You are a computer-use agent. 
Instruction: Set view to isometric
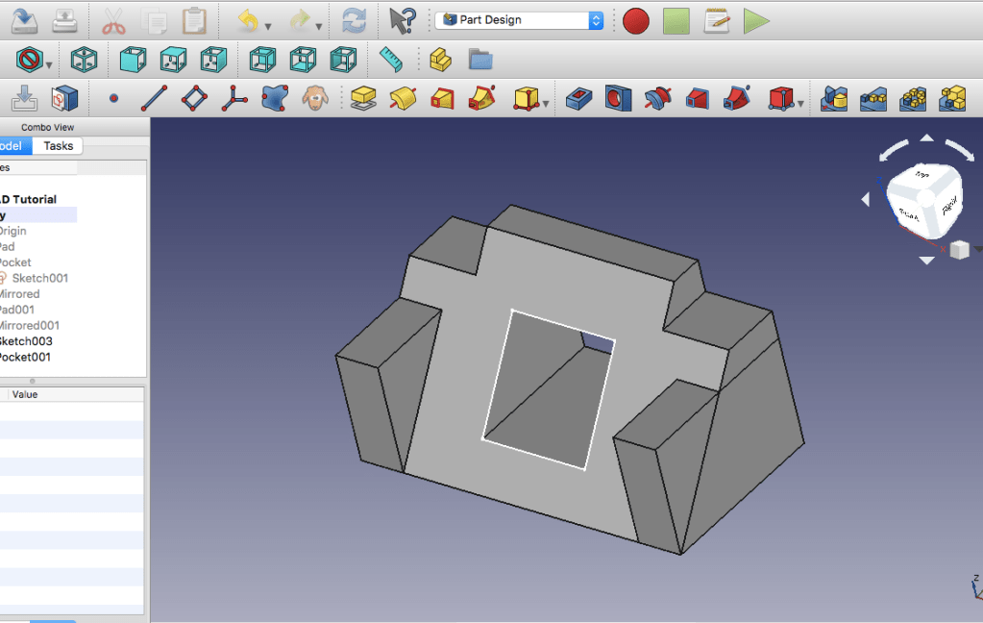tap(85, 60)
